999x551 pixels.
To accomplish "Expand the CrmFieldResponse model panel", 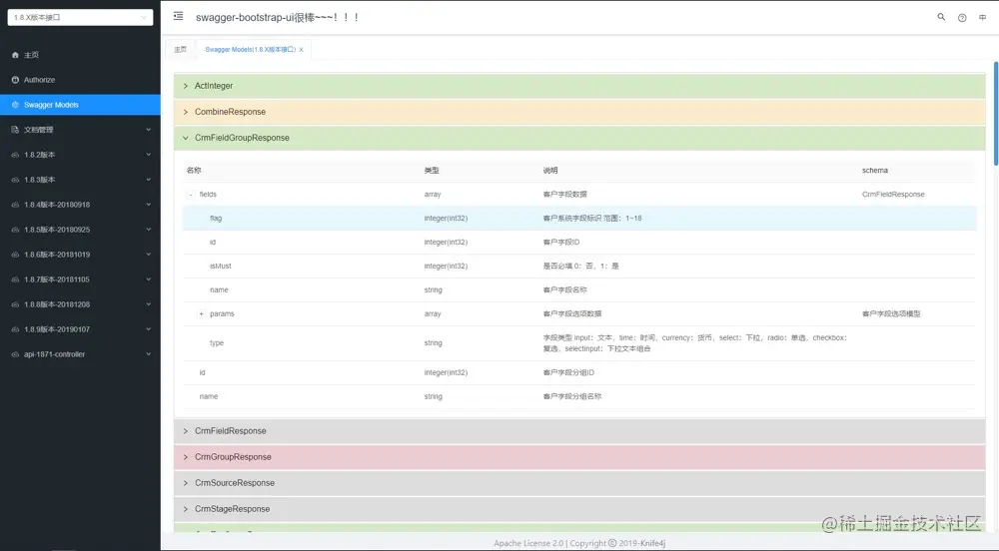I will tap(579, 431).
